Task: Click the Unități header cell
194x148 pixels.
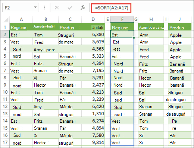Action: (93, 27)
